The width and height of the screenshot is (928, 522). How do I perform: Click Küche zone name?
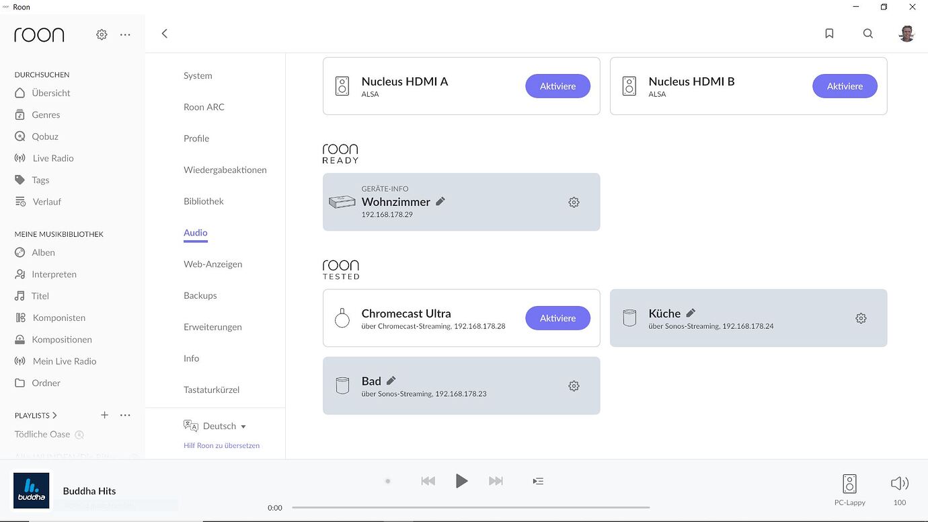point(664,313)
